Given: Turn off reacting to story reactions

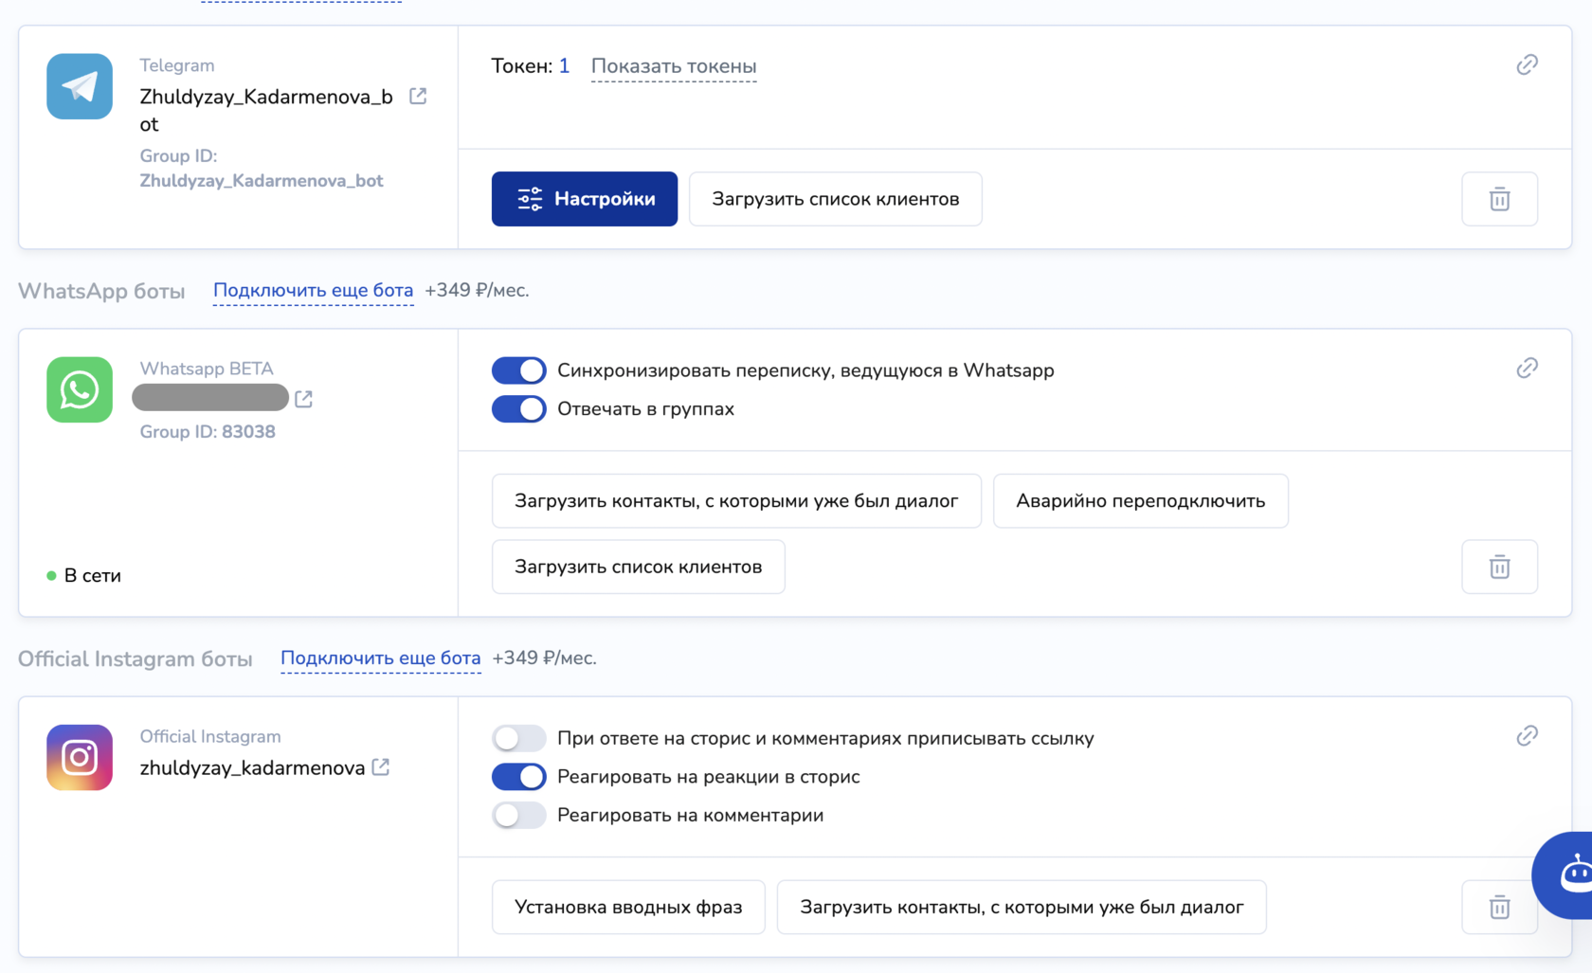Looking at the screenshot, I should (x=518, y=777).
